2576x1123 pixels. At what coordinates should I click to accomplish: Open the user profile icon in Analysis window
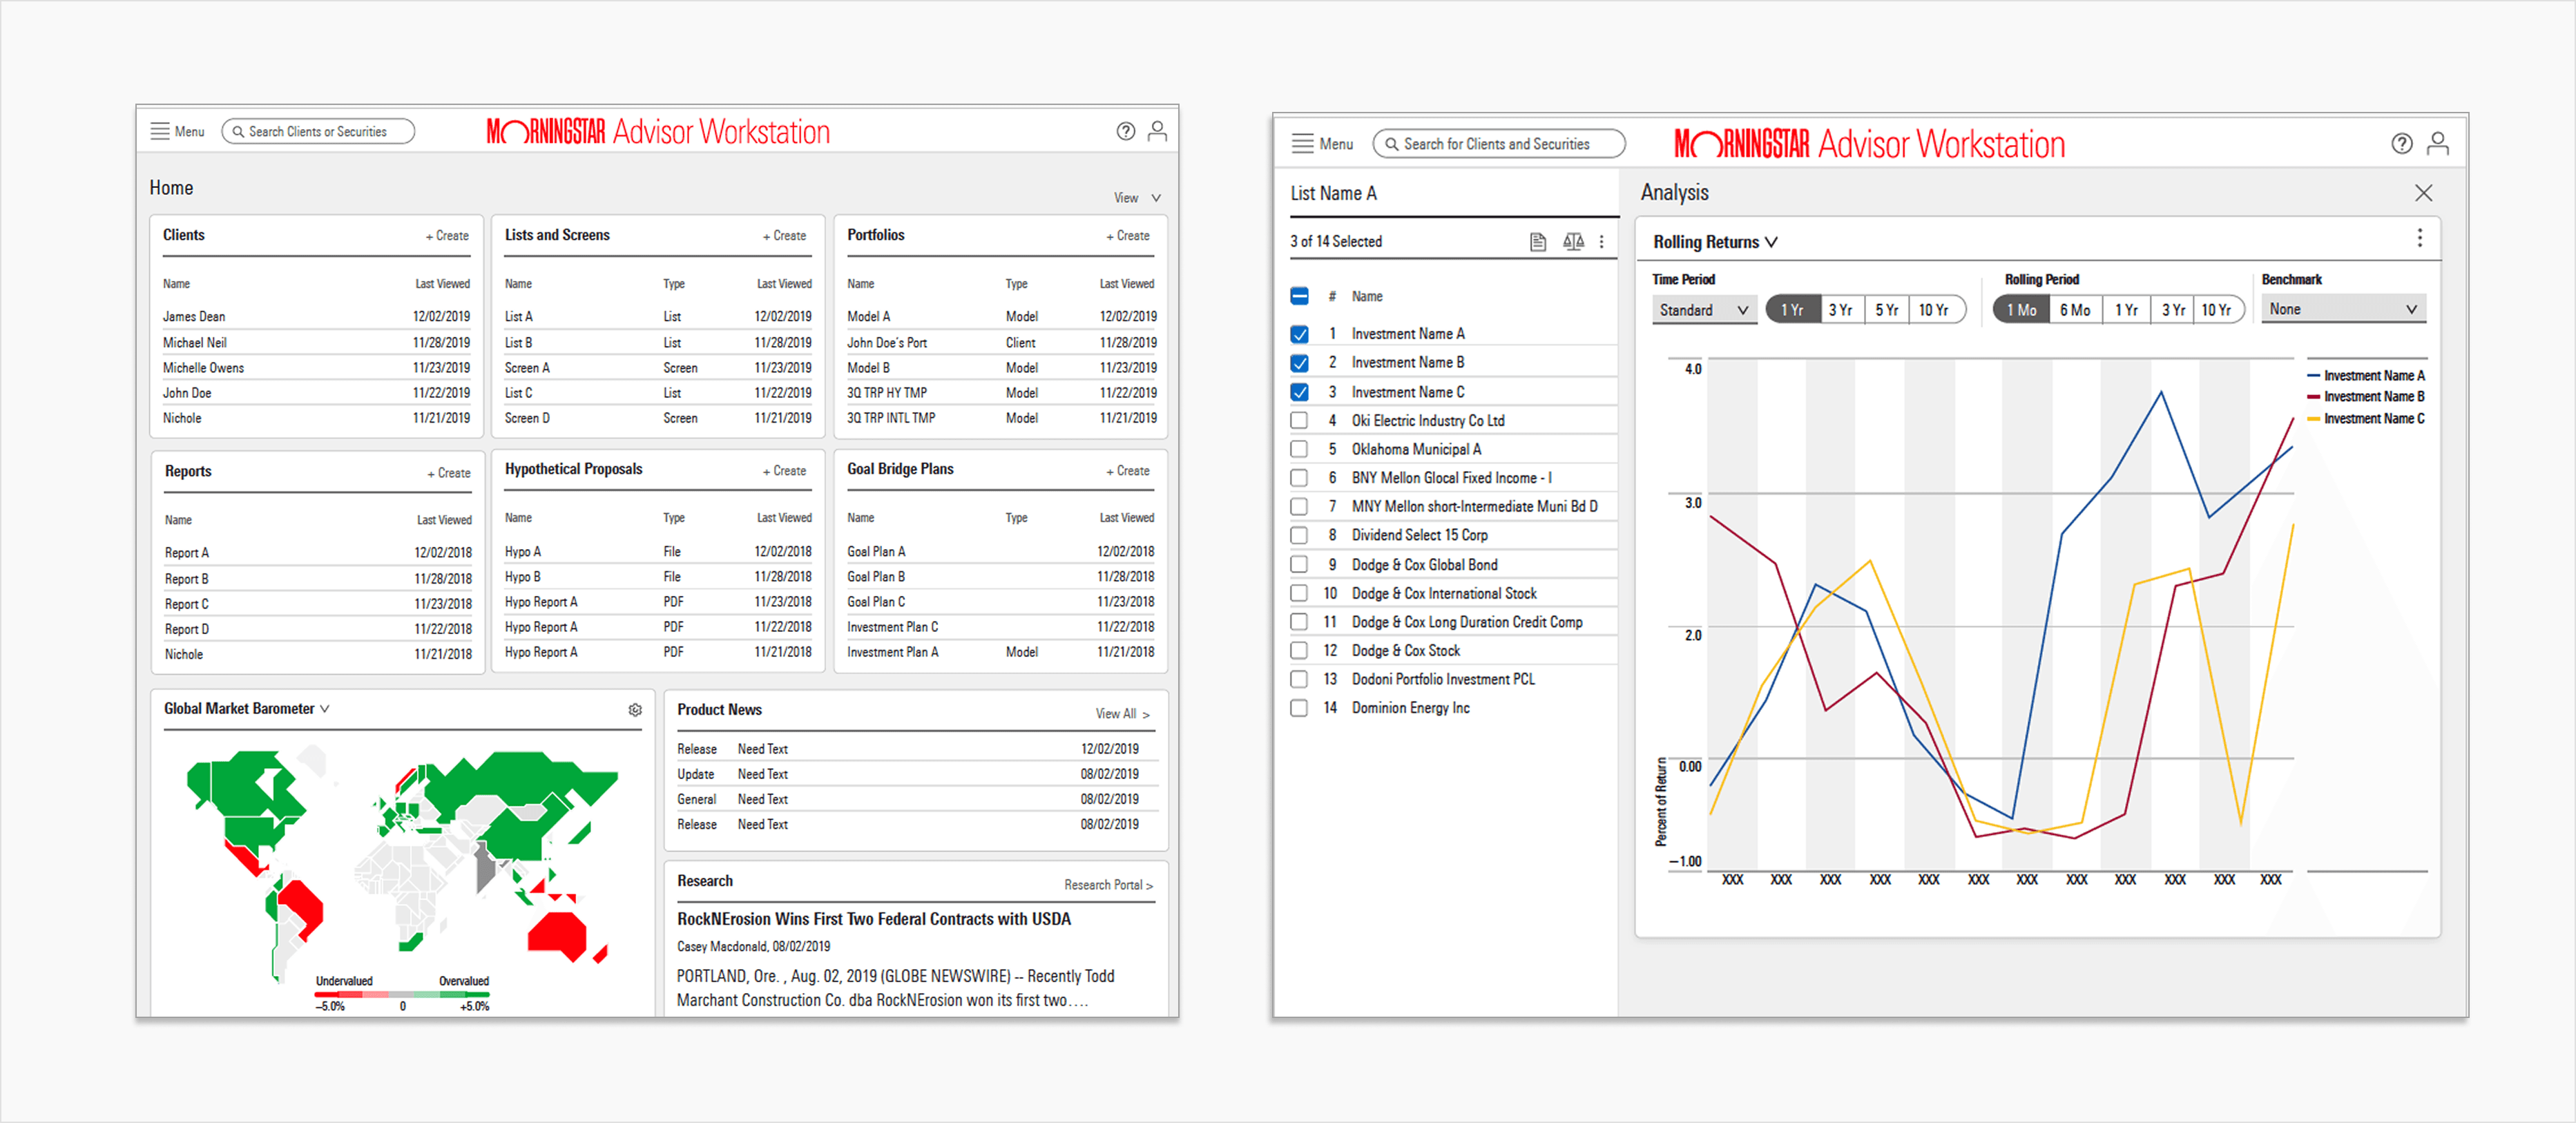pyautogui.click(x=2437, y=144)
